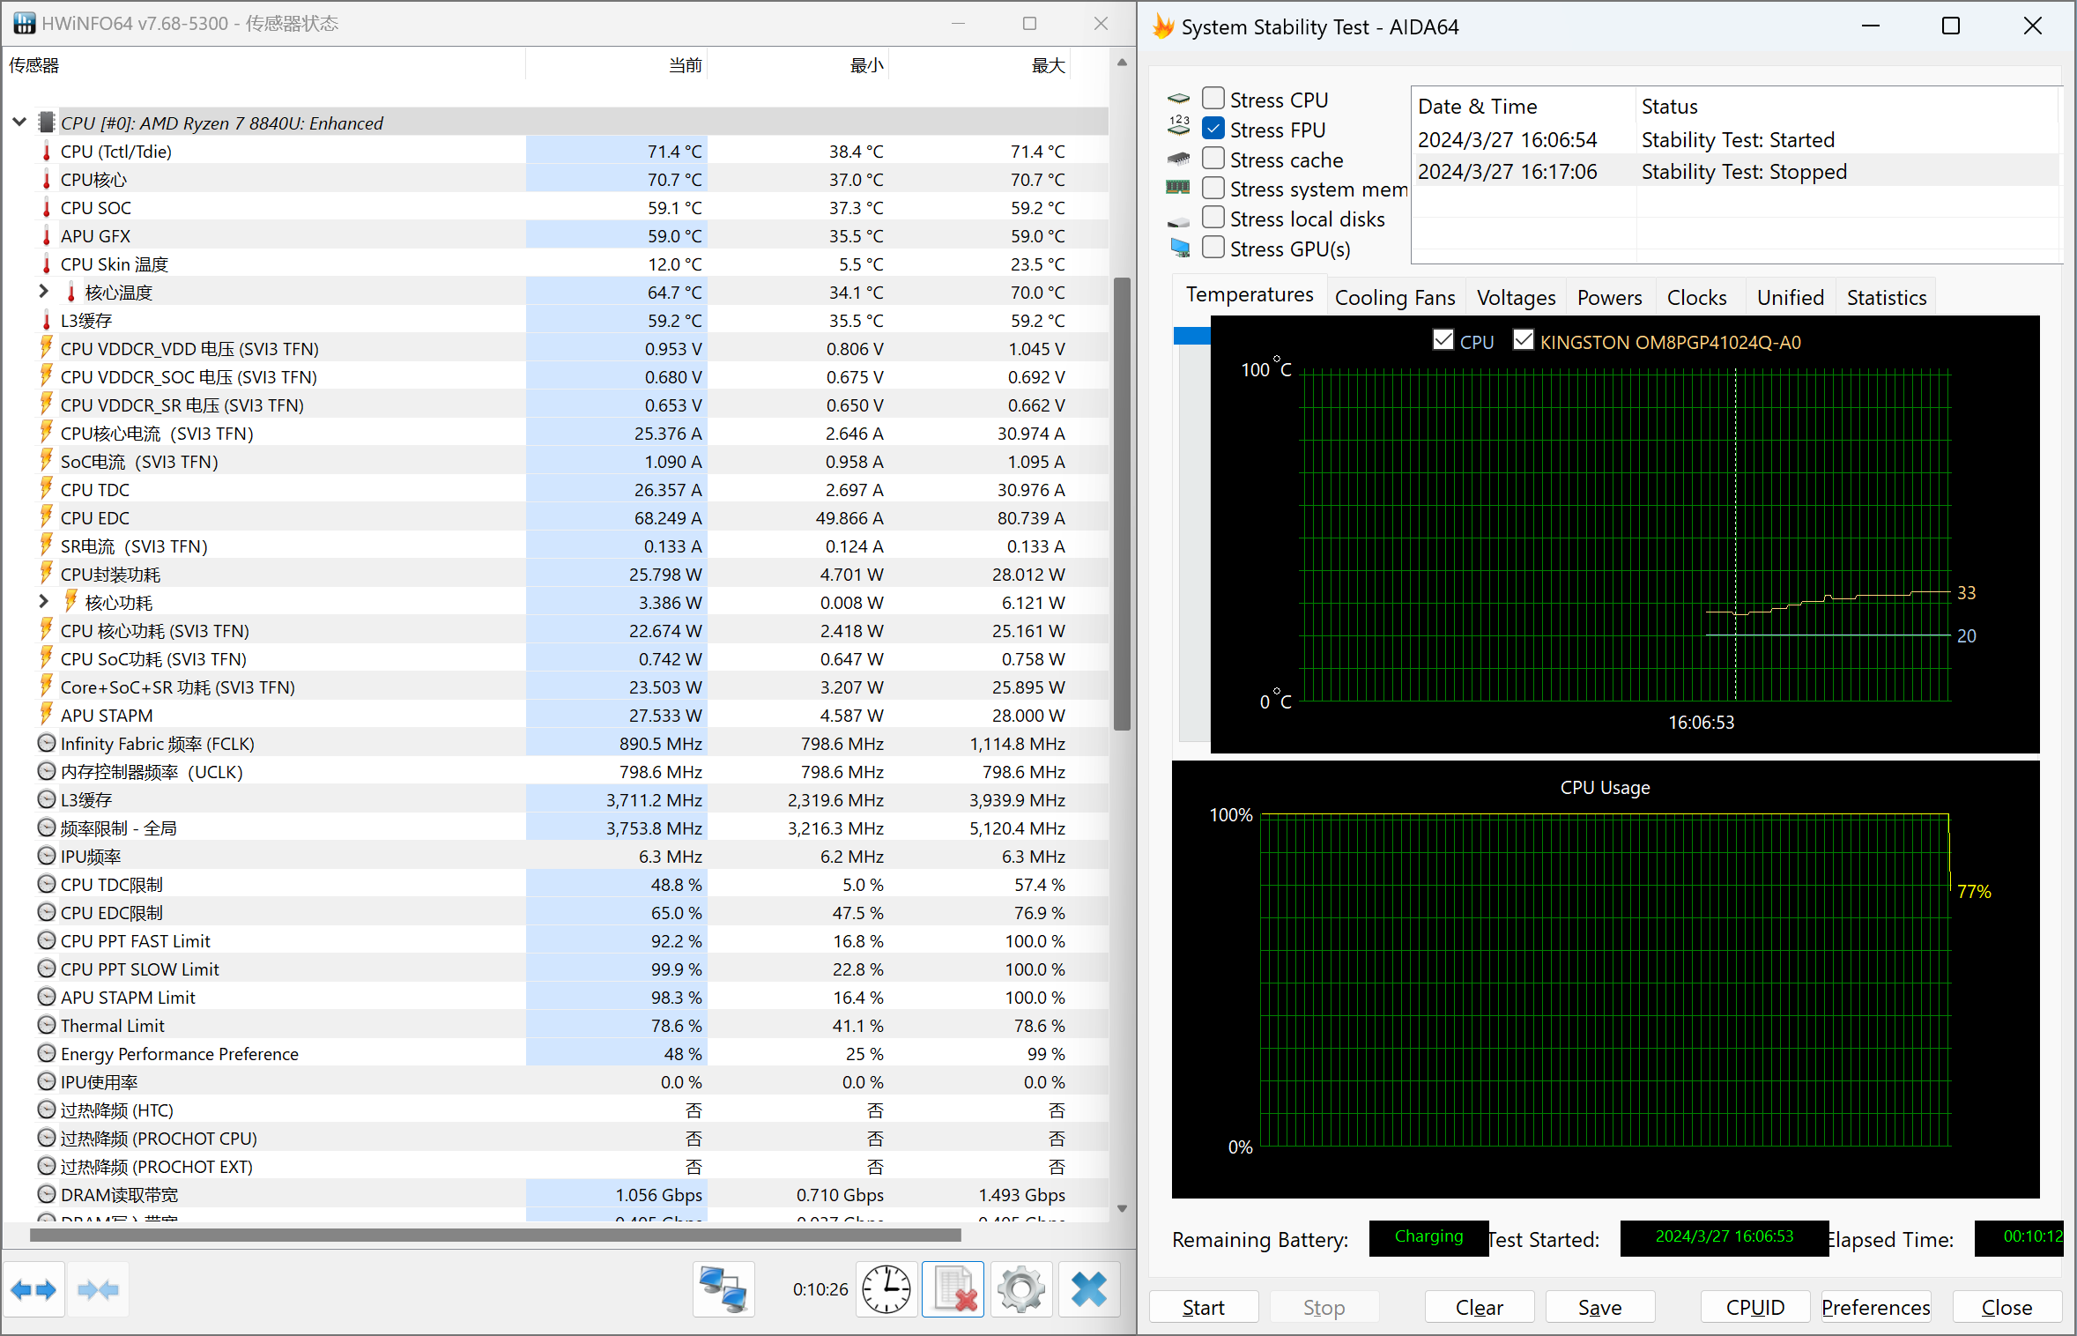
Task: Click the 最大 column header
Action: click(1047, 65)
